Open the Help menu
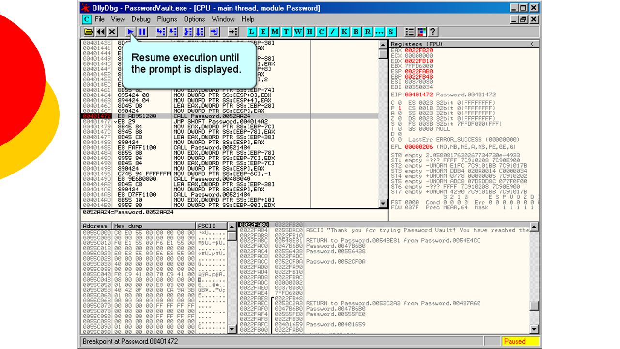The height and width of the screenshot is (349, 620). [x=248, y=19]
